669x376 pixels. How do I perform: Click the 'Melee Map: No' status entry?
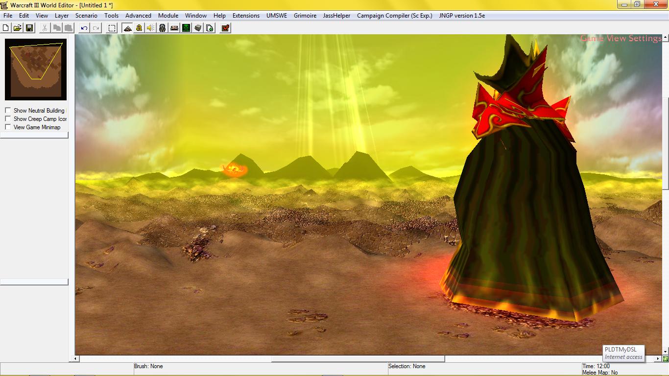coord(600,373)
